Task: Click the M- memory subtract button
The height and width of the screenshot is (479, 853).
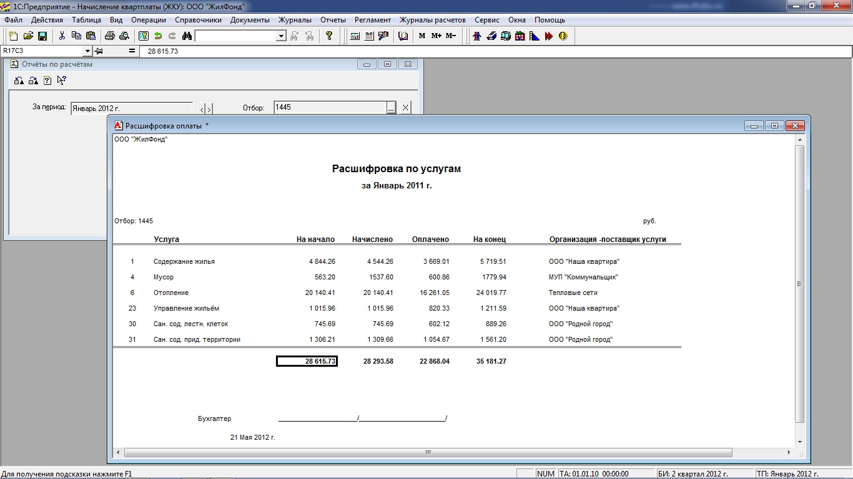Action: click(x=451, y=36)
